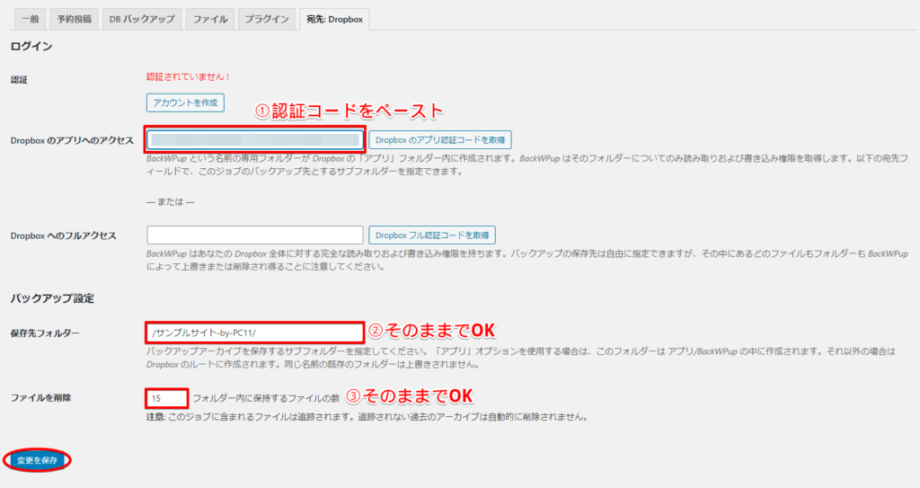Screen dimensions: 920x488
Task: Click Dropbox フル認証コードを取得 button
Action: click(432, 235)
